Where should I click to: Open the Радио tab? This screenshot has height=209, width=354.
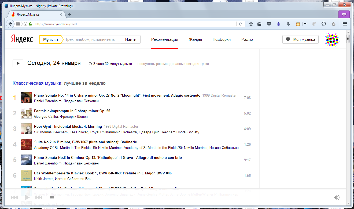(247, 39)
